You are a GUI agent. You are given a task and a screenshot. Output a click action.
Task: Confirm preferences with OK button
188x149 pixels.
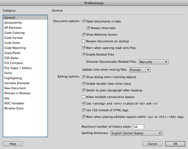click(175, 144)
